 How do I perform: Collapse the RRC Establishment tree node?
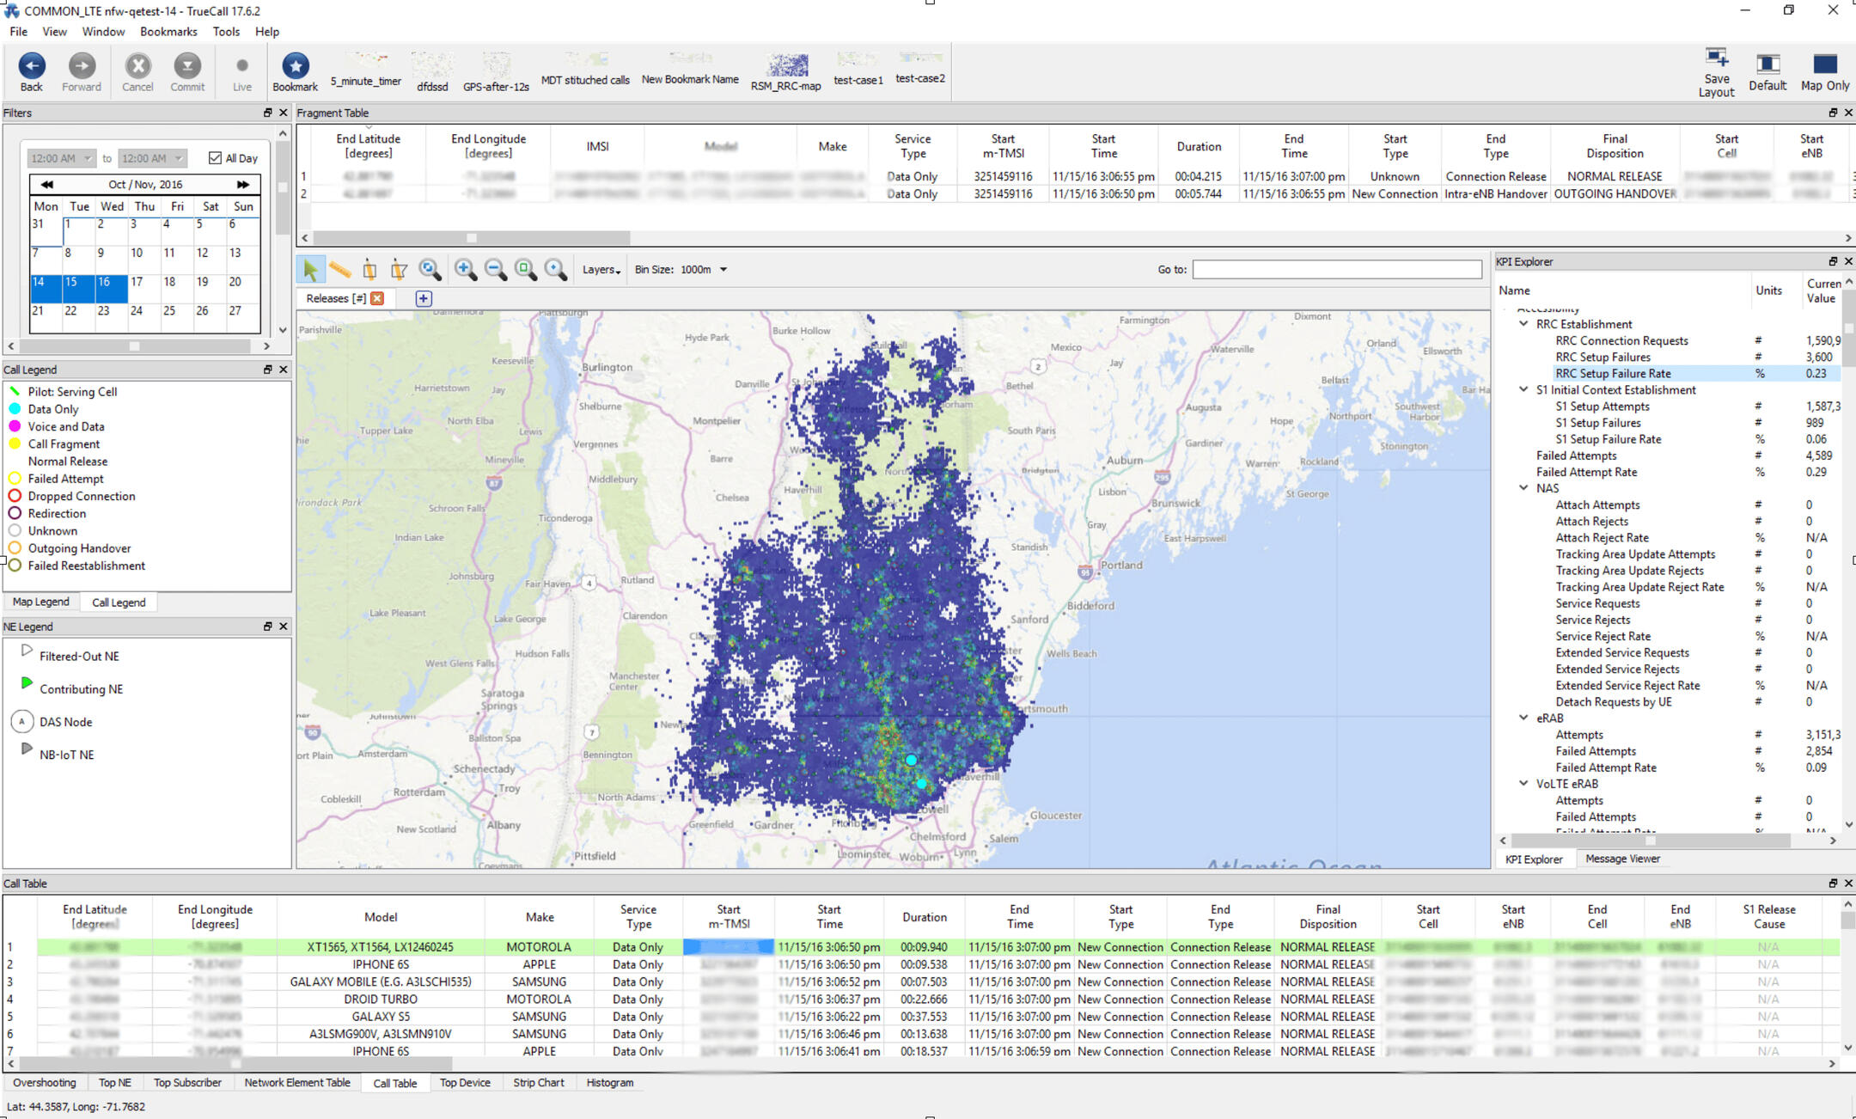click(1523, 324)
